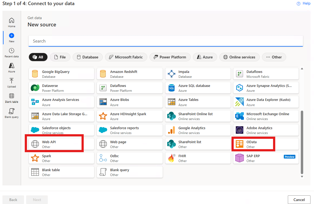Image resolution: width=314 pixels, height=204 pixels.
Task: Pick the FHIR flame icon
Action: pyautogui.click(x=171, y=158)
